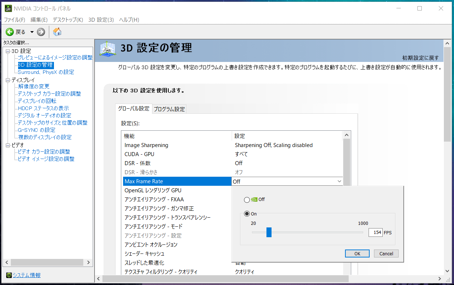
Task: Click the 設定 column header
Action: pyautogui.click(x=287, y=136)
